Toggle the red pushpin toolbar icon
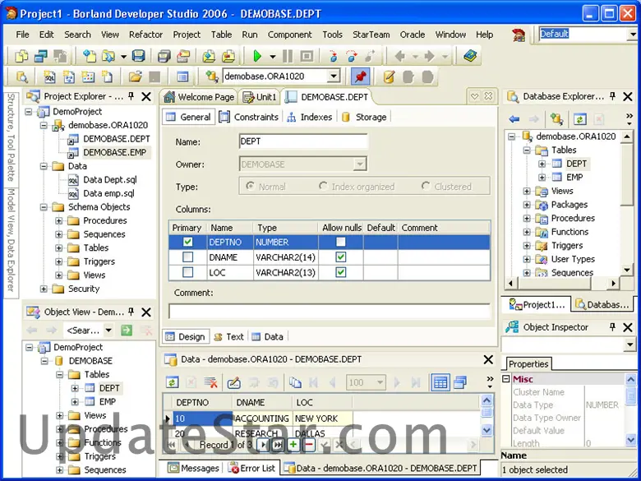Screen dimensions: 641x481 [x=360, y=76]
